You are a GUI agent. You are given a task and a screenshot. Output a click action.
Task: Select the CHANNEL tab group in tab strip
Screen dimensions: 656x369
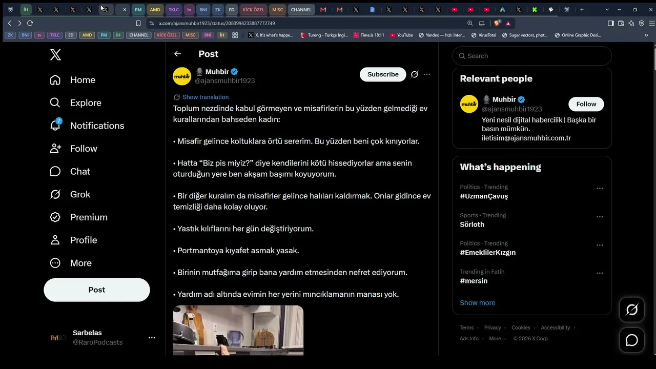301,10
